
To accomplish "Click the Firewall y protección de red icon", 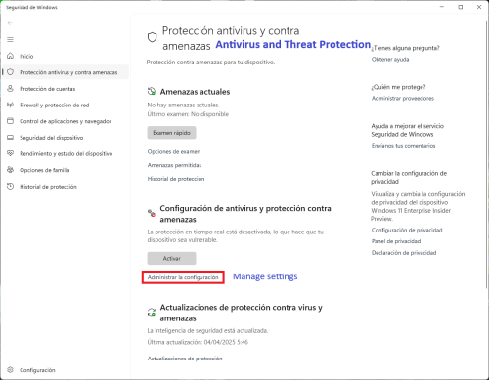I will coord(11,105).
